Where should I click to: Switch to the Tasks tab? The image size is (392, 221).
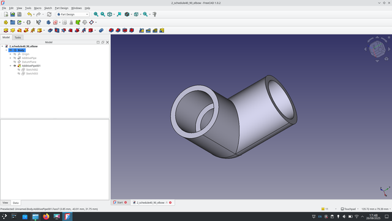point(18,37)
